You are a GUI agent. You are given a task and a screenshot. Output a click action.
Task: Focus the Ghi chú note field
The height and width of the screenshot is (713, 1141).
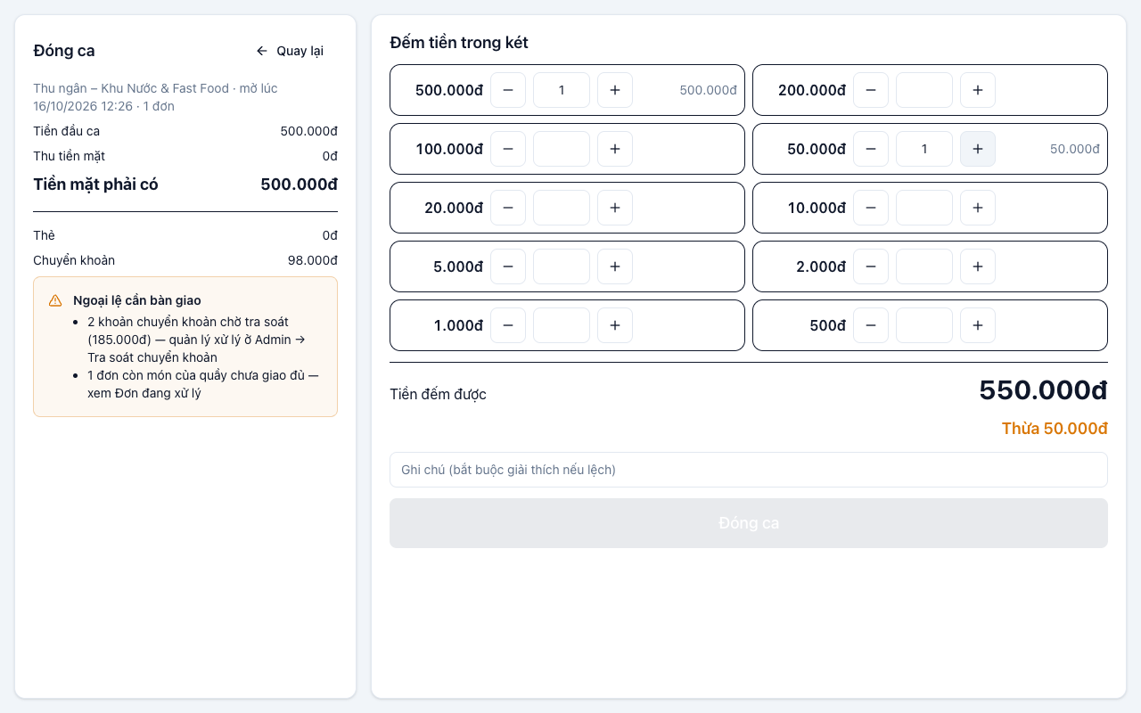[749, 470]
